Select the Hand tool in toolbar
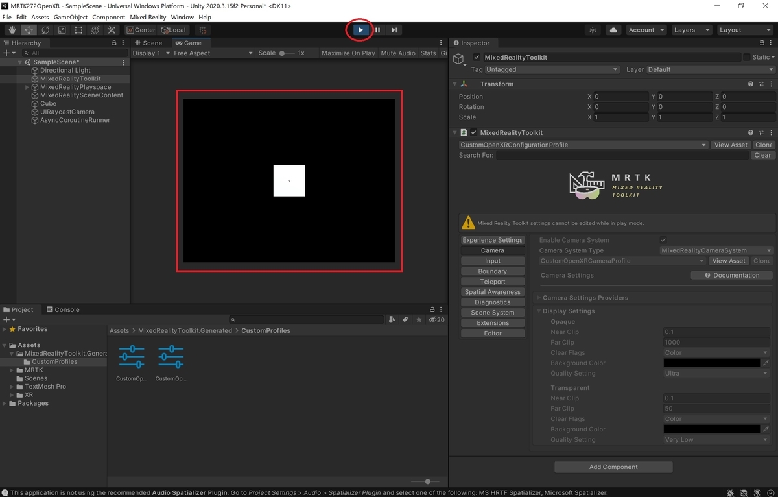This screenshot has width=778, height=497. [x=13, y=30]
